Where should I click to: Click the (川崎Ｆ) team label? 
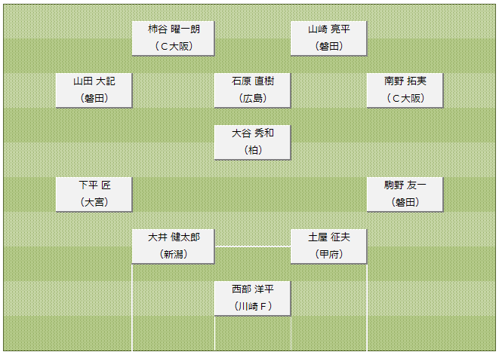[253, 306]
